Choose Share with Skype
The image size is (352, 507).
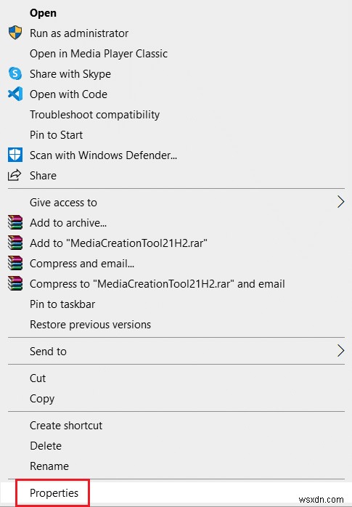point(70,74)
